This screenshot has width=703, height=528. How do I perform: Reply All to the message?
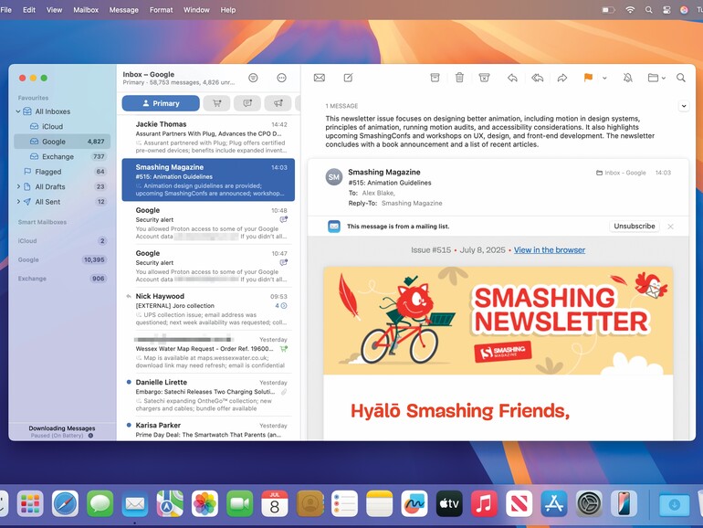tap(537, 78)
